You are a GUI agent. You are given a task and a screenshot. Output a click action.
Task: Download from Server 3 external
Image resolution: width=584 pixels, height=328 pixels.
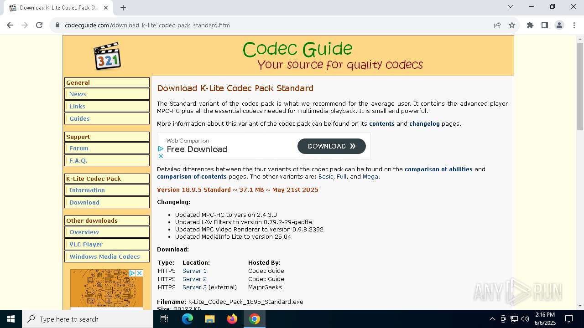(194, 287)
